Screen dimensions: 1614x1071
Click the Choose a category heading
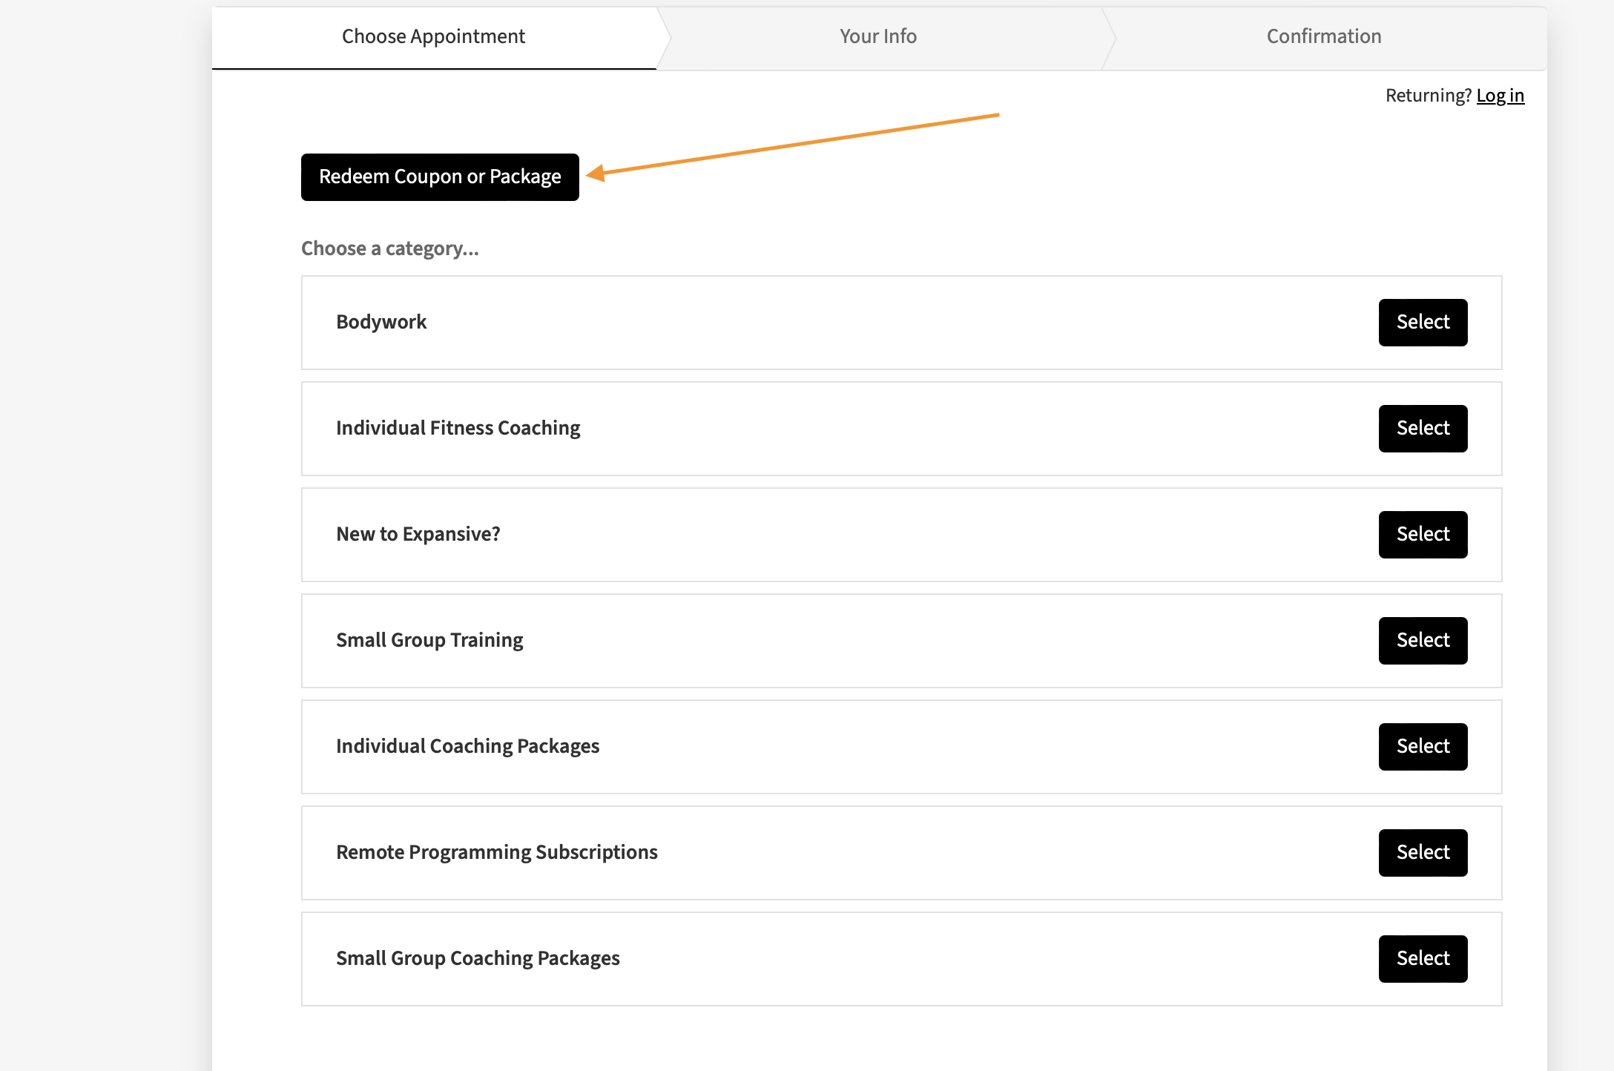click(389, 248)
